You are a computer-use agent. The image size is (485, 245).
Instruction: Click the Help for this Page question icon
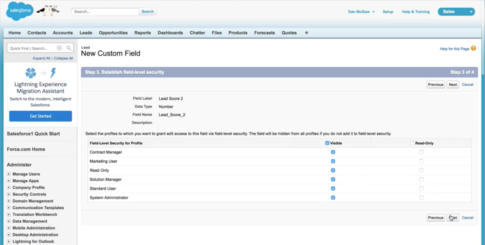click(473, 48)
